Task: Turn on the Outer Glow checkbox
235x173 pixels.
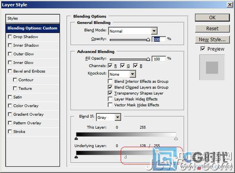Action: click(x=10, y=54)
